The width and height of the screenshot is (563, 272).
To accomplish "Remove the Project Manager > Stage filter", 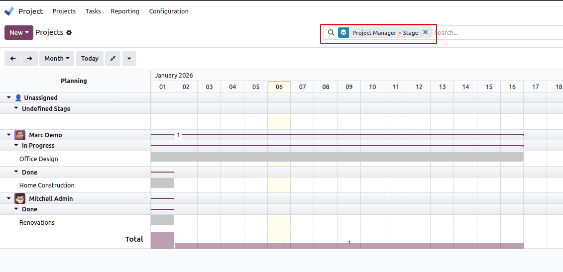I will click(426, 32).
